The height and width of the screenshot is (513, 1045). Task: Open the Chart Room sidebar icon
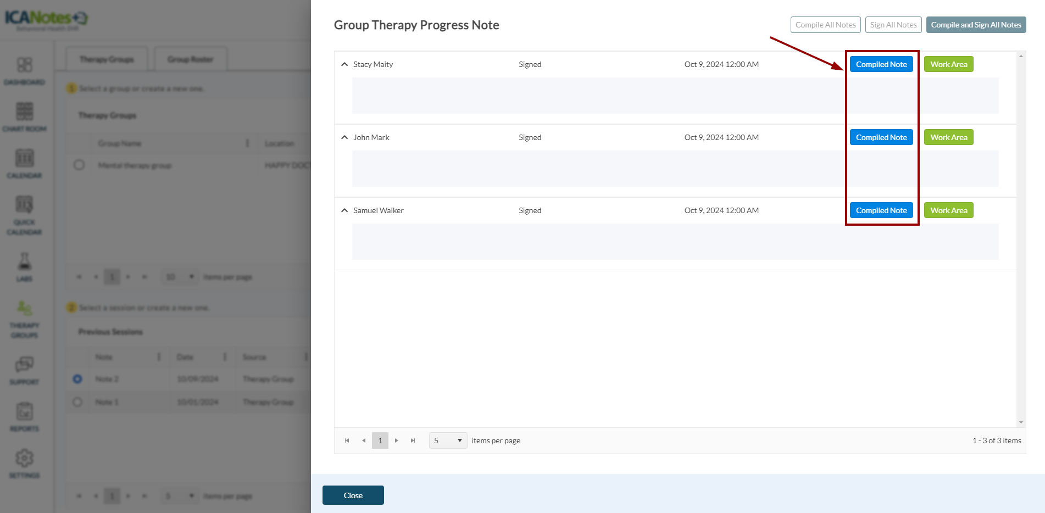24,112
